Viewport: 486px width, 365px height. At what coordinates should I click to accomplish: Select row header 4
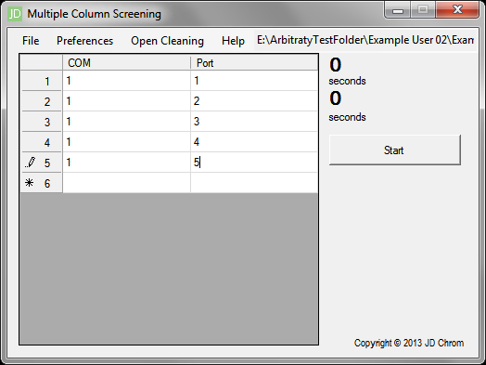(41, 142)
